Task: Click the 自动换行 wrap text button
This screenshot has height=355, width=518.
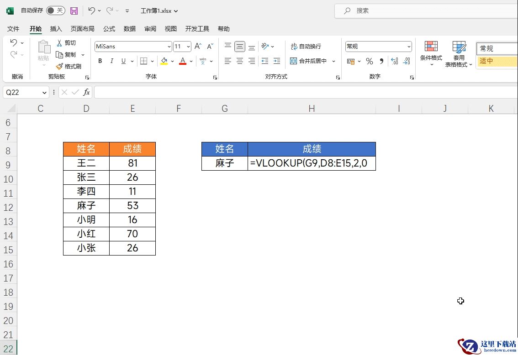Action: [306, 47]
